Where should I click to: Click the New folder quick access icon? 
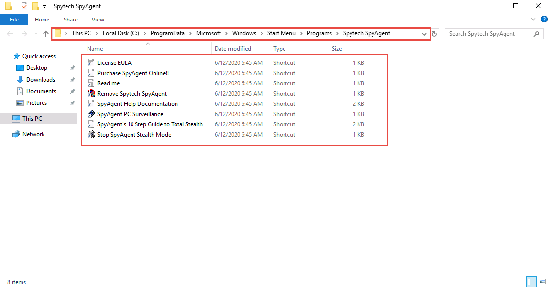click(x=35, y=6)
